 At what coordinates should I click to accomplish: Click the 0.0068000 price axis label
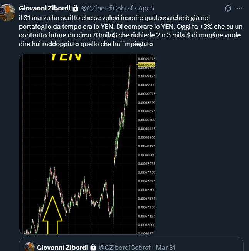click(146, 155)
